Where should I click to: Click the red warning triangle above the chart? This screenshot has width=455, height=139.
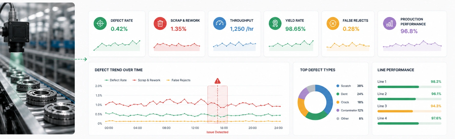coord(217,81)
